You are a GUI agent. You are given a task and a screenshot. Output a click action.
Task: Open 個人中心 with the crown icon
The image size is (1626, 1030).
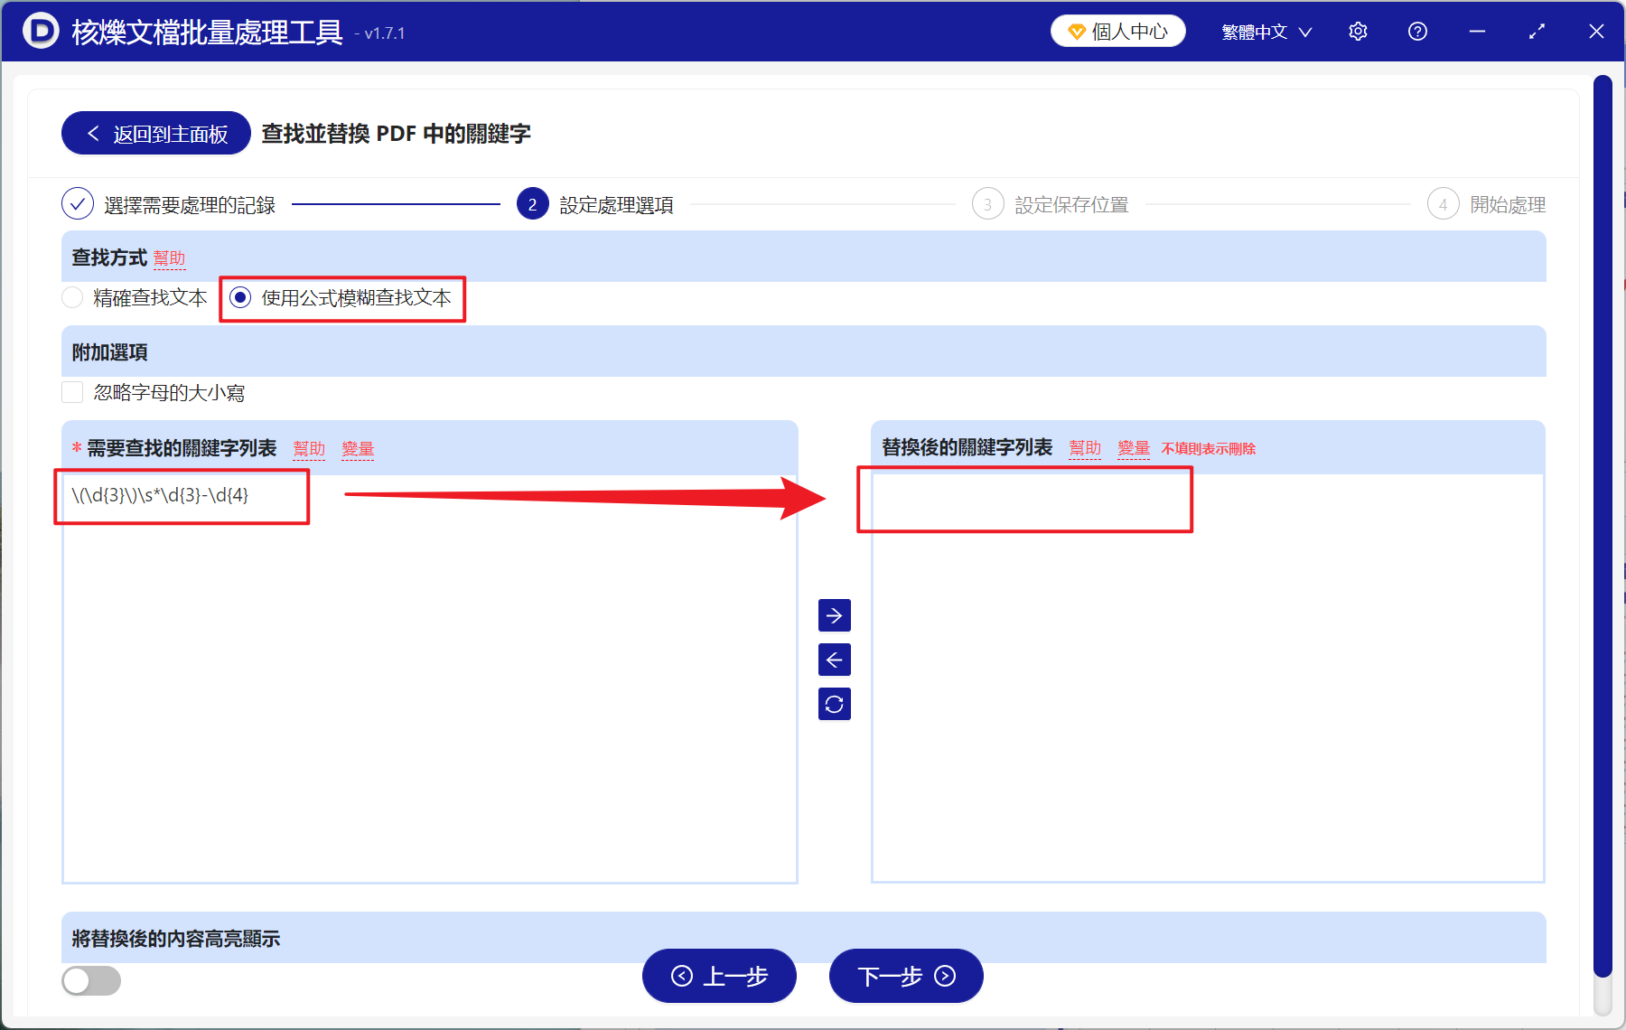point(1117,30)
